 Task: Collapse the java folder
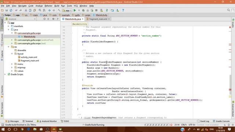(x=8, y=30)
